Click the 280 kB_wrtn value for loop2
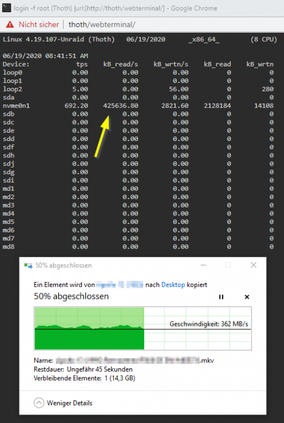The height and width of the screenshot is (423, 284). (268, 89)
